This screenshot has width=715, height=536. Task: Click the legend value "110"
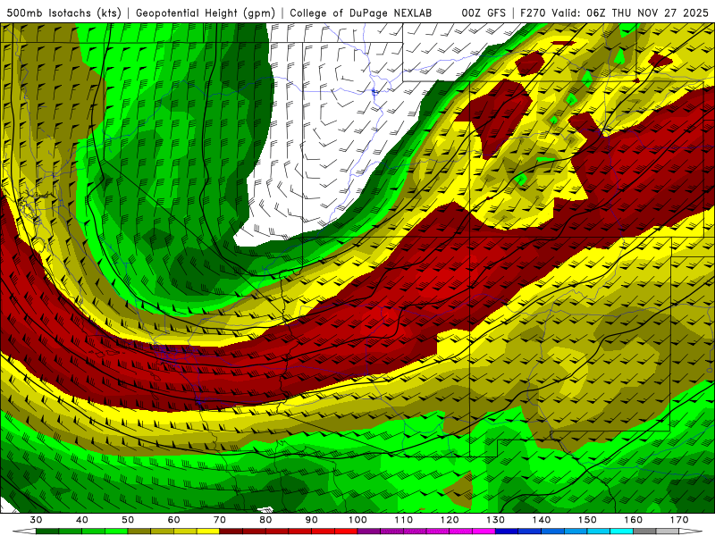[x=404, y=520]
